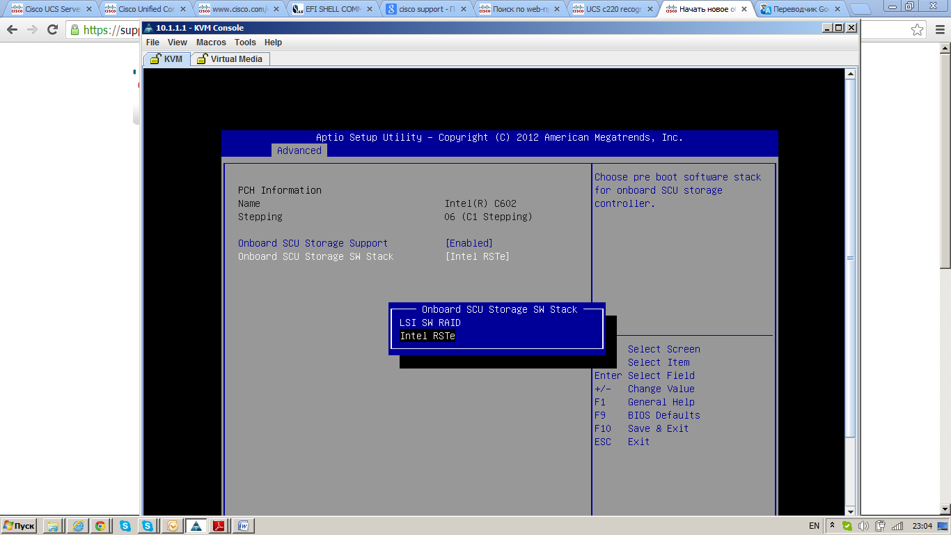The image size is (951, 535).
Task: Click the KVM Console title bar icon
Action: point(148,28)
